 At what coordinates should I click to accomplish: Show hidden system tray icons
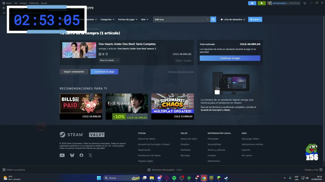coord(284,178)
